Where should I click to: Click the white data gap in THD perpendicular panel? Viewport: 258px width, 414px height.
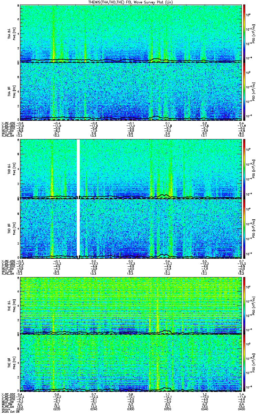tap(78, 169)
